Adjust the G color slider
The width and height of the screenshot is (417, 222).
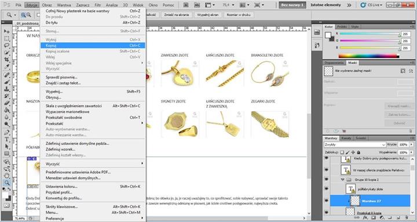[370, 41]
